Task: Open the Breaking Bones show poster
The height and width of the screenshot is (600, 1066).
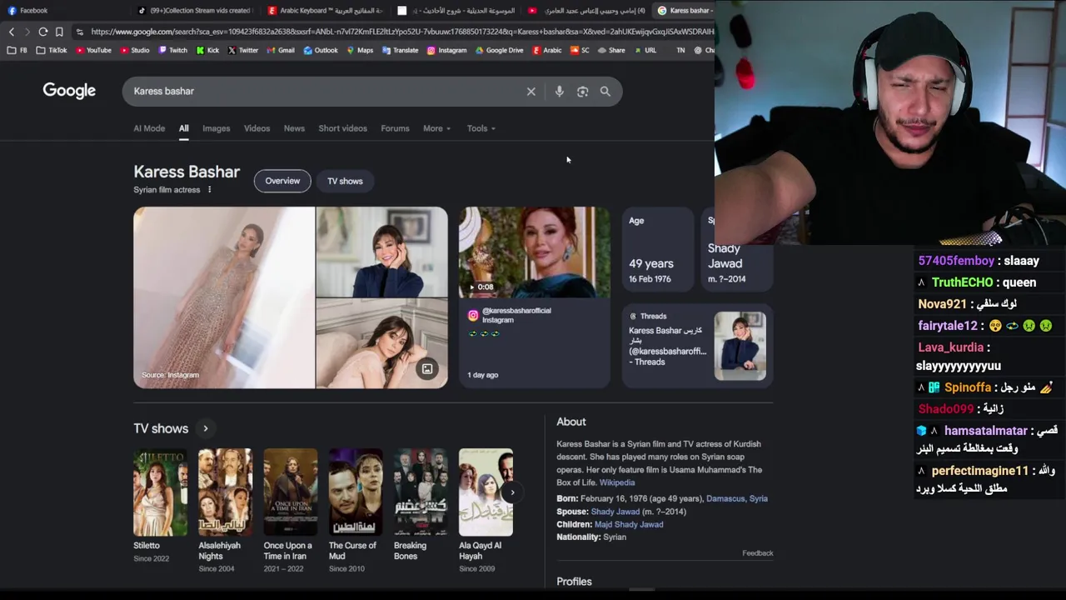Action: coord(420,492)
